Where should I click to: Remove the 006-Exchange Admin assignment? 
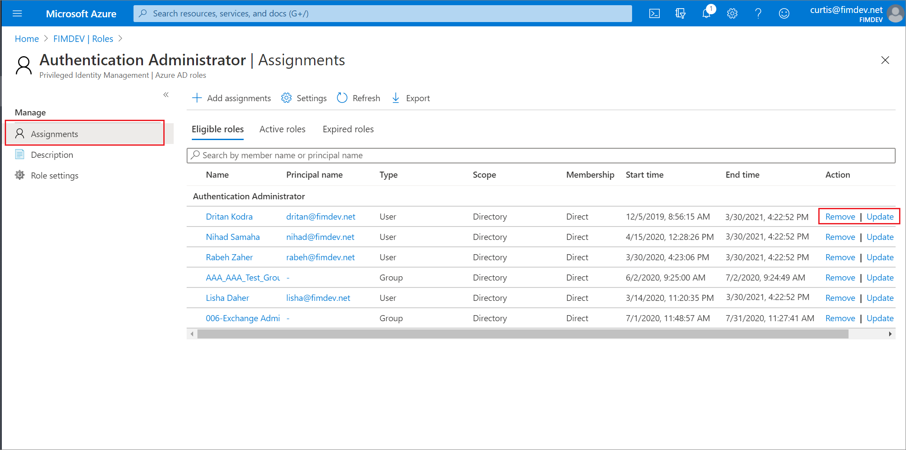point(840,318)
